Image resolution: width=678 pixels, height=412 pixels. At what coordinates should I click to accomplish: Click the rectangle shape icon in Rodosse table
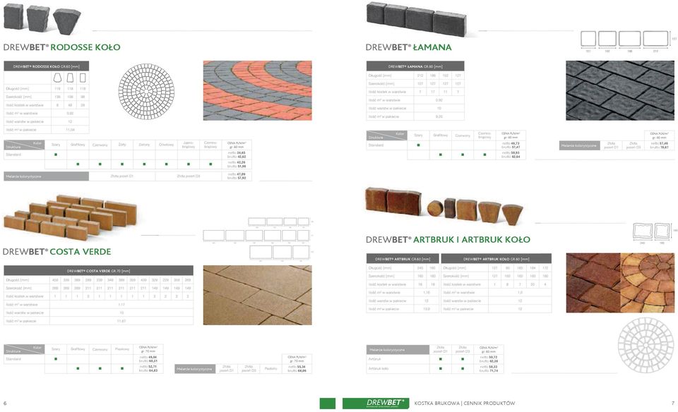tap(83, 78)
